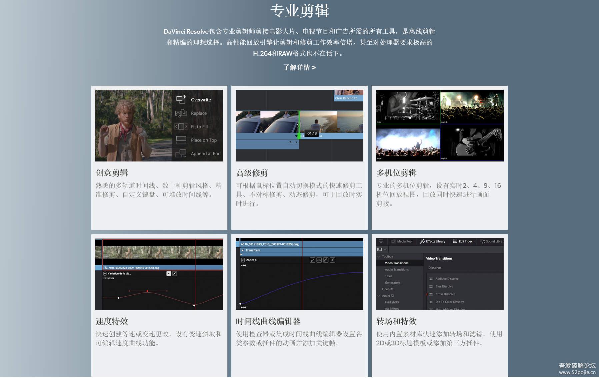The width and height of the screenshot is (599, 378).
Task: Click the panel layout icon below Media Pool
Action: tap(379, 249)
